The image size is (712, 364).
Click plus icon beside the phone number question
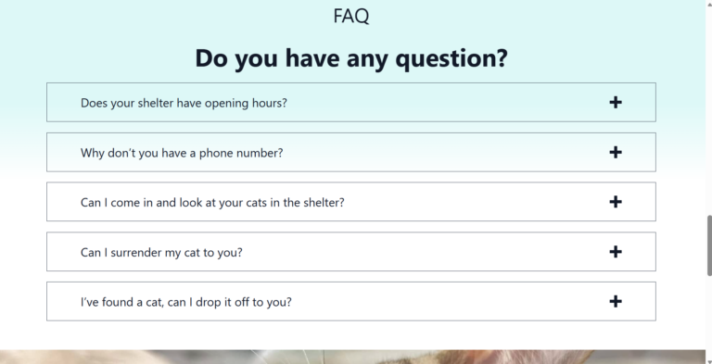pyautogui.click(x=616, y=153)
